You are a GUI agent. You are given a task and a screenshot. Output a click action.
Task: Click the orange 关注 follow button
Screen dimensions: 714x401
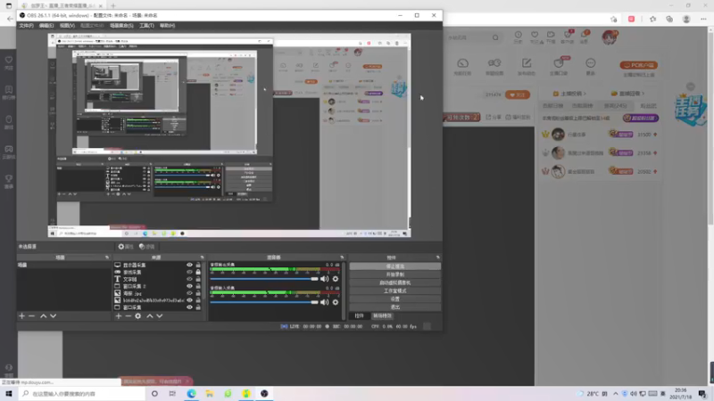[x=518, y=94]
